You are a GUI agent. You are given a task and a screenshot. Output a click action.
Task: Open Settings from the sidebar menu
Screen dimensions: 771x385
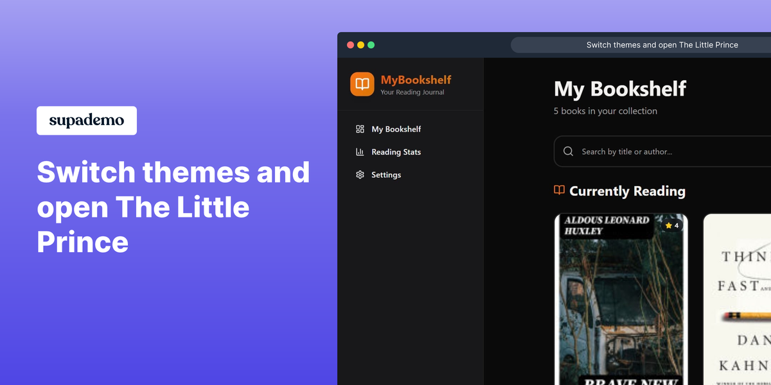click(386, 175)
